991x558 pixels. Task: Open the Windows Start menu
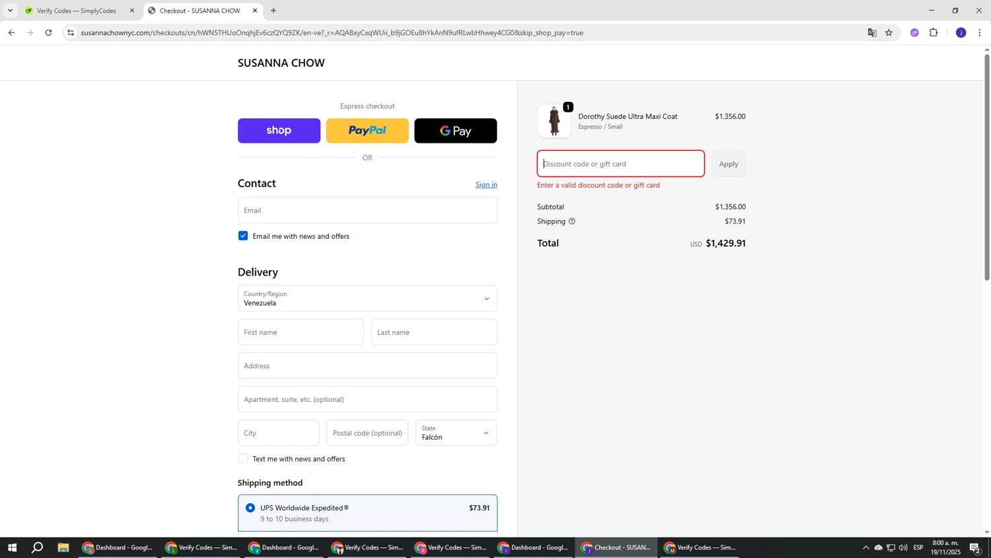(x=11, y=547)
